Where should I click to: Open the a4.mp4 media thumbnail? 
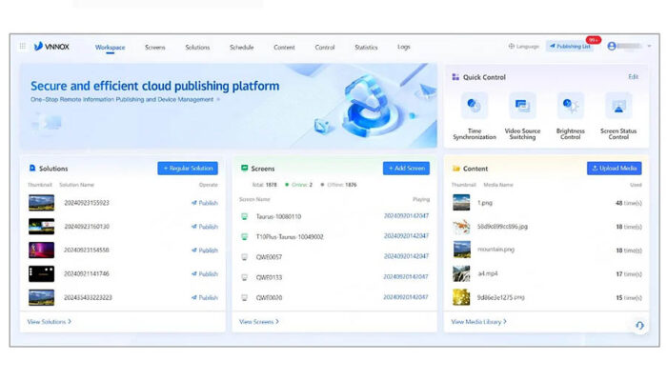pyautogui.click(x=461, y=274)
